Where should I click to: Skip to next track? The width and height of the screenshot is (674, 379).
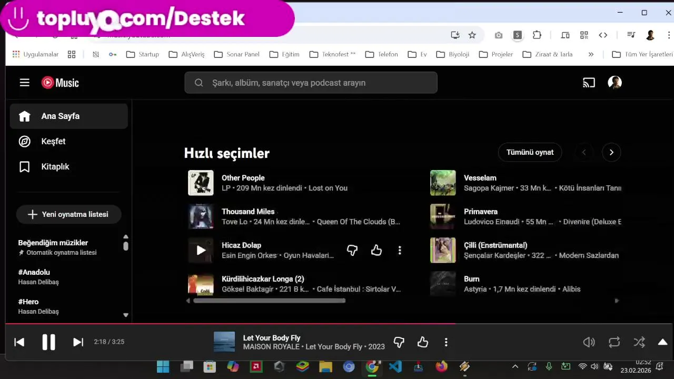coord(78,342)
